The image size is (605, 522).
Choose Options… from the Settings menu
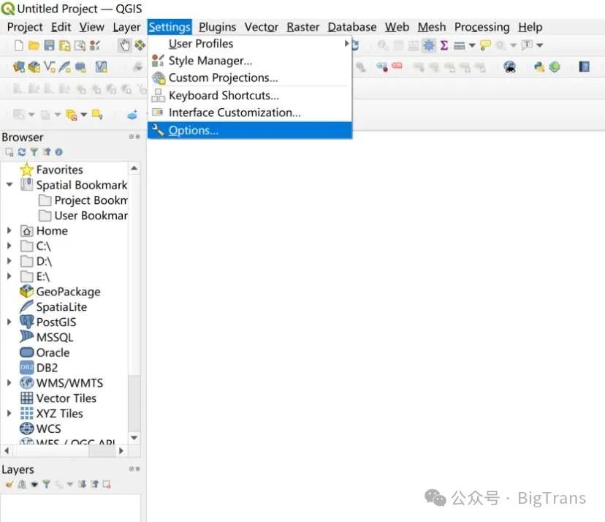point(250,130)
